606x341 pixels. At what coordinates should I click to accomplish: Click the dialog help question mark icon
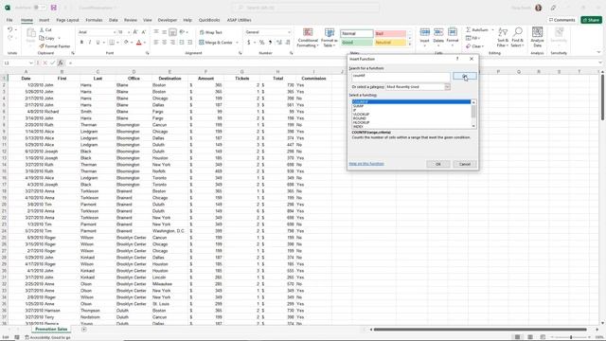(457, 59)
